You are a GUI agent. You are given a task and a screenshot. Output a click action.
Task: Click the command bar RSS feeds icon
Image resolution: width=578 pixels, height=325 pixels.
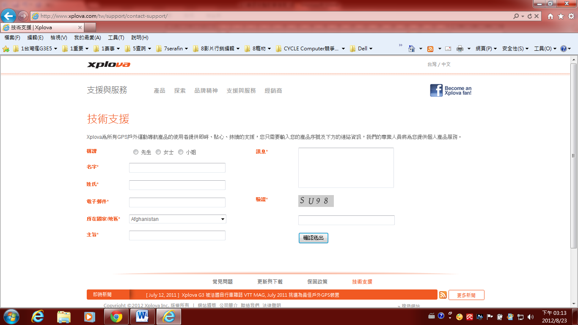tap(430, 49)
